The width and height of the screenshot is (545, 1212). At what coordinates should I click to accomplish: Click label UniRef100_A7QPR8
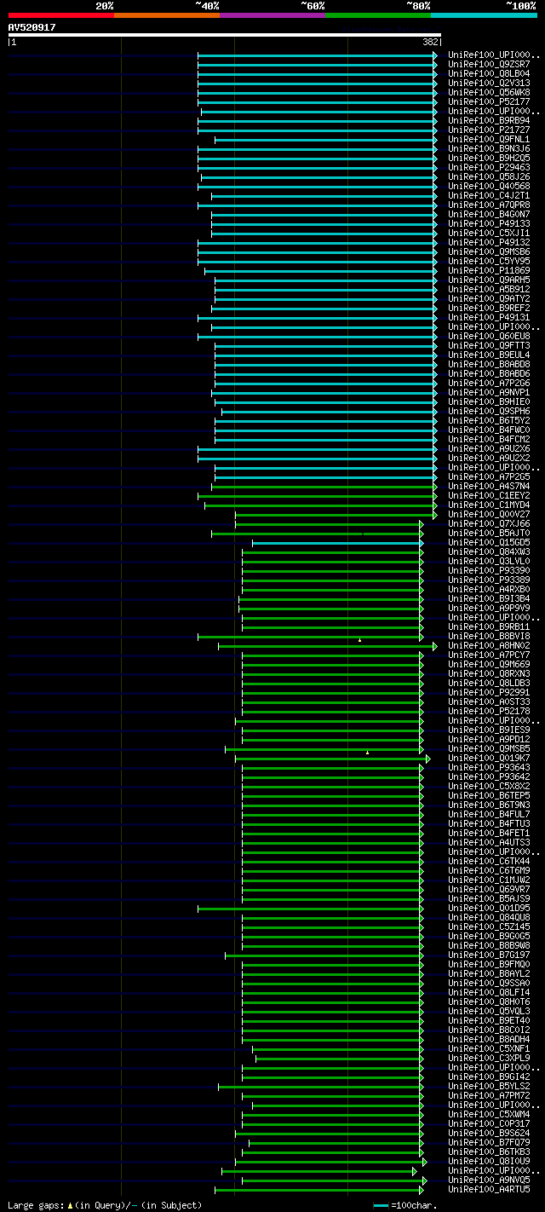coord(489,205)
